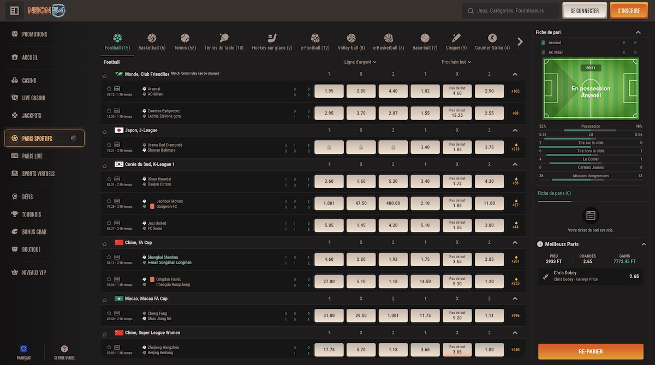Open Hockey sur glace category
This screenshot has width=655, height=365.
[272, 38]
